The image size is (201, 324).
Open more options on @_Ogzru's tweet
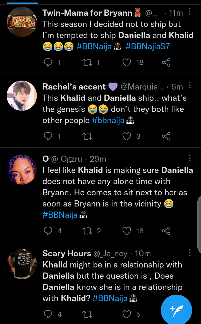coord(190,158)
